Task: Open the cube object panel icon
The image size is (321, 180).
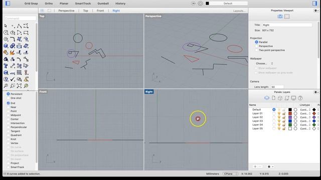Action: (x=280, y=98)
